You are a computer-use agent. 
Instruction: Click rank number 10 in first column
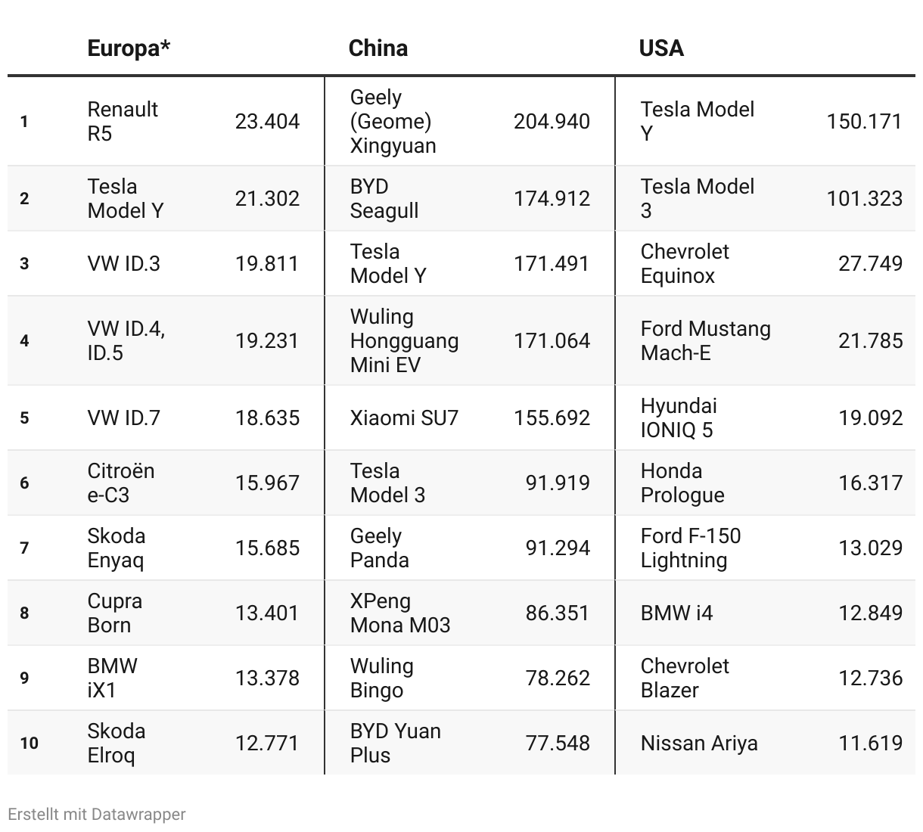(29, 743)
